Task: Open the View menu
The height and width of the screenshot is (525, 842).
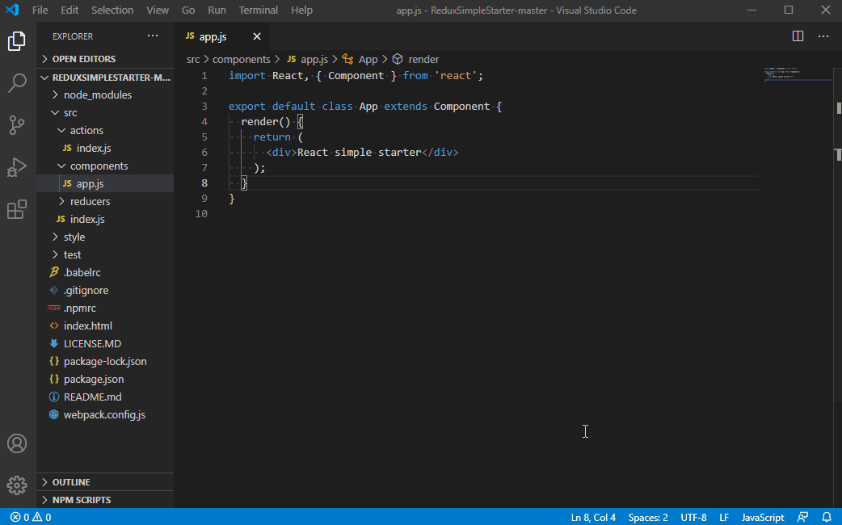Action: coord(158,10)
